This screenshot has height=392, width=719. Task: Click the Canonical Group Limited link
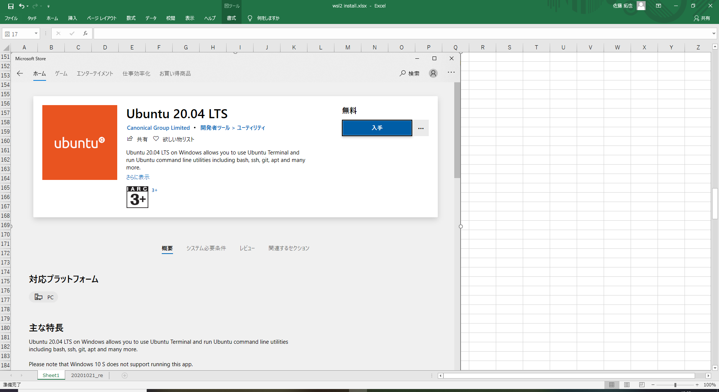tap(158, 128)
